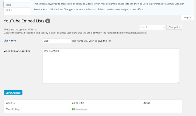Open the List 1 selection dropdown
The width and height of the screenshot is (196, 116).
[153, 27]
